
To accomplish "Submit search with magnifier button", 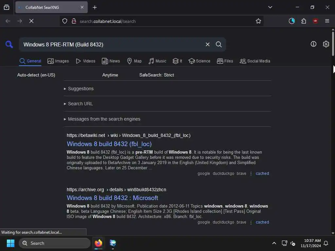I will (219, 44).
